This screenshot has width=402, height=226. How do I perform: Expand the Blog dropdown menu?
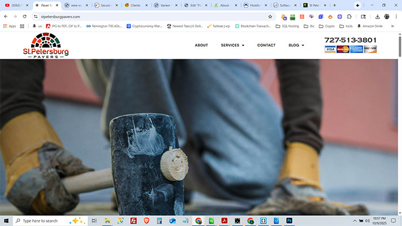[296, 45]
